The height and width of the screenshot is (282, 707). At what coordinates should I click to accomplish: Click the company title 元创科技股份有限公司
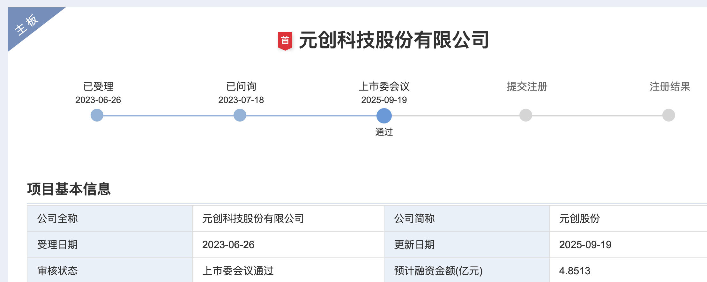393,40
